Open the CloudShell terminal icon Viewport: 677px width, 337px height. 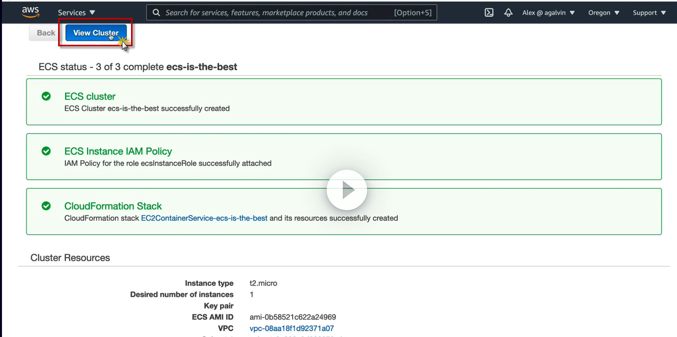point(489,12)
